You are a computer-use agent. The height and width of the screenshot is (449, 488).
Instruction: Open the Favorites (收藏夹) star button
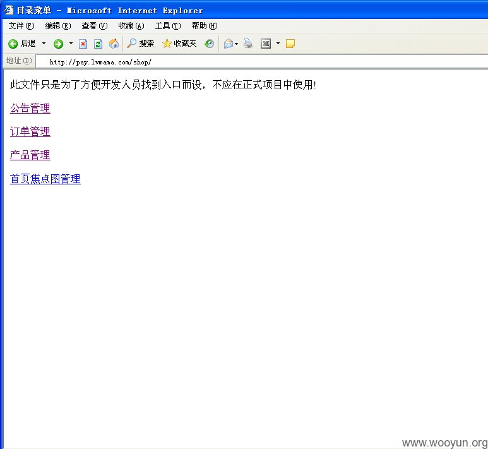click(x=179, y=44)
